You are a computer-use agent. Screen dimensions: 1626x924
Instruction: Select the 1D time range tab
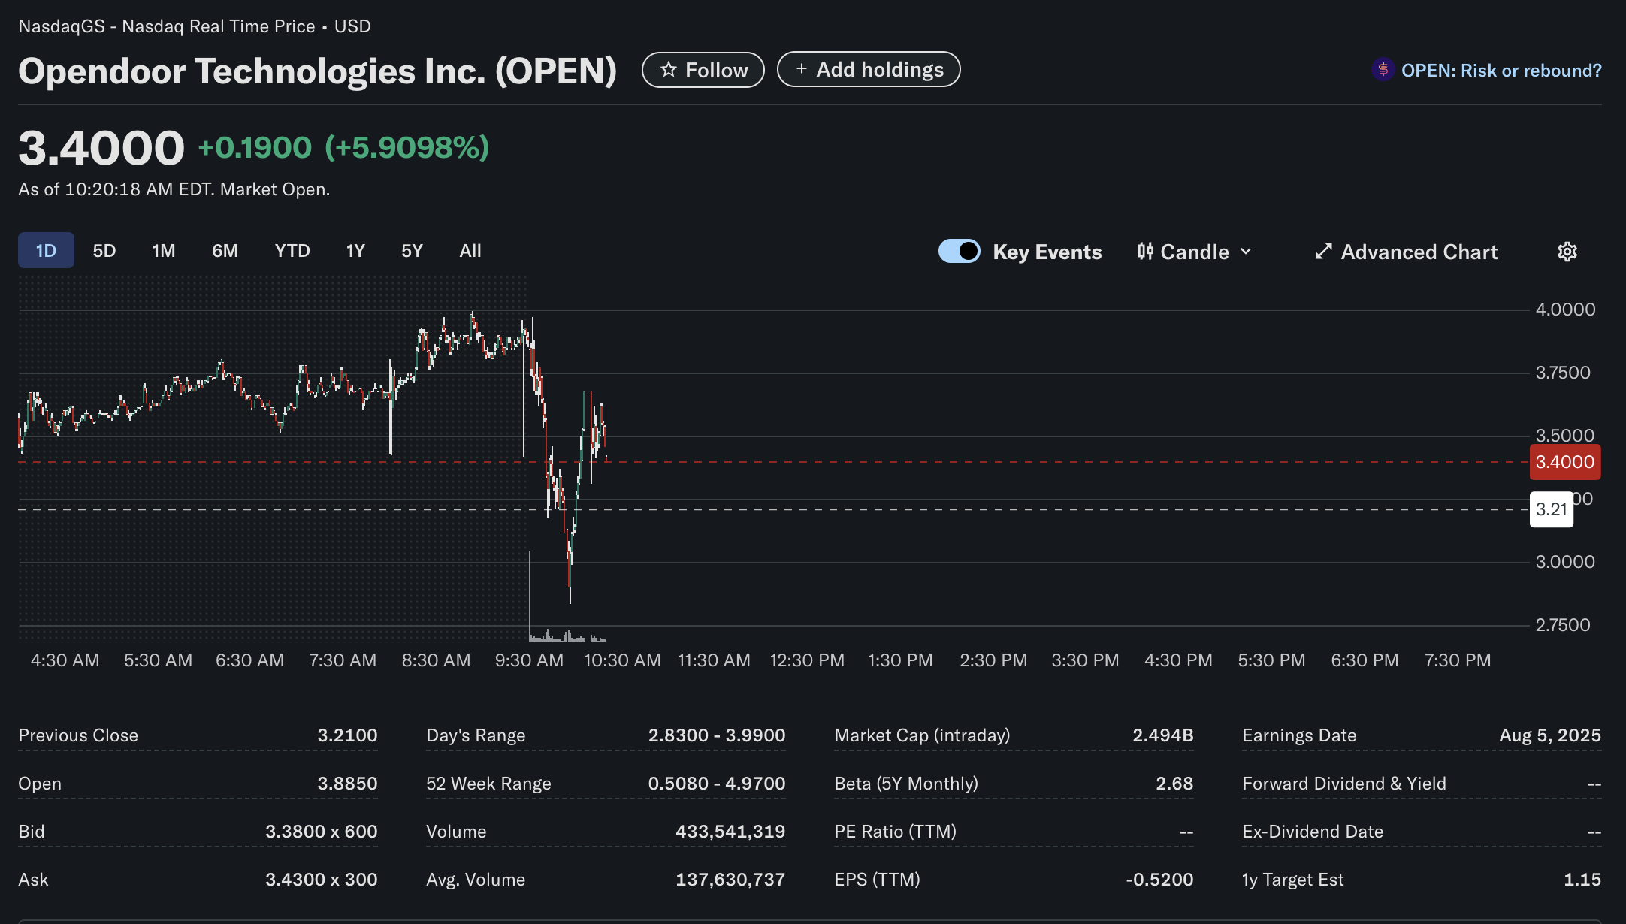pos(46,250)
